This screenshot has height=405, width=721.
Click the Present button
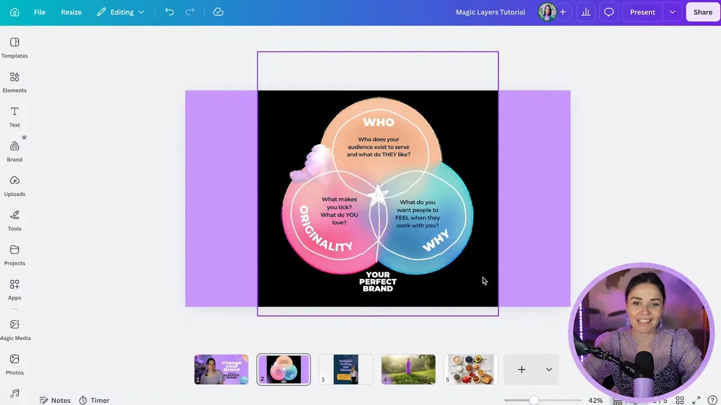643,12
